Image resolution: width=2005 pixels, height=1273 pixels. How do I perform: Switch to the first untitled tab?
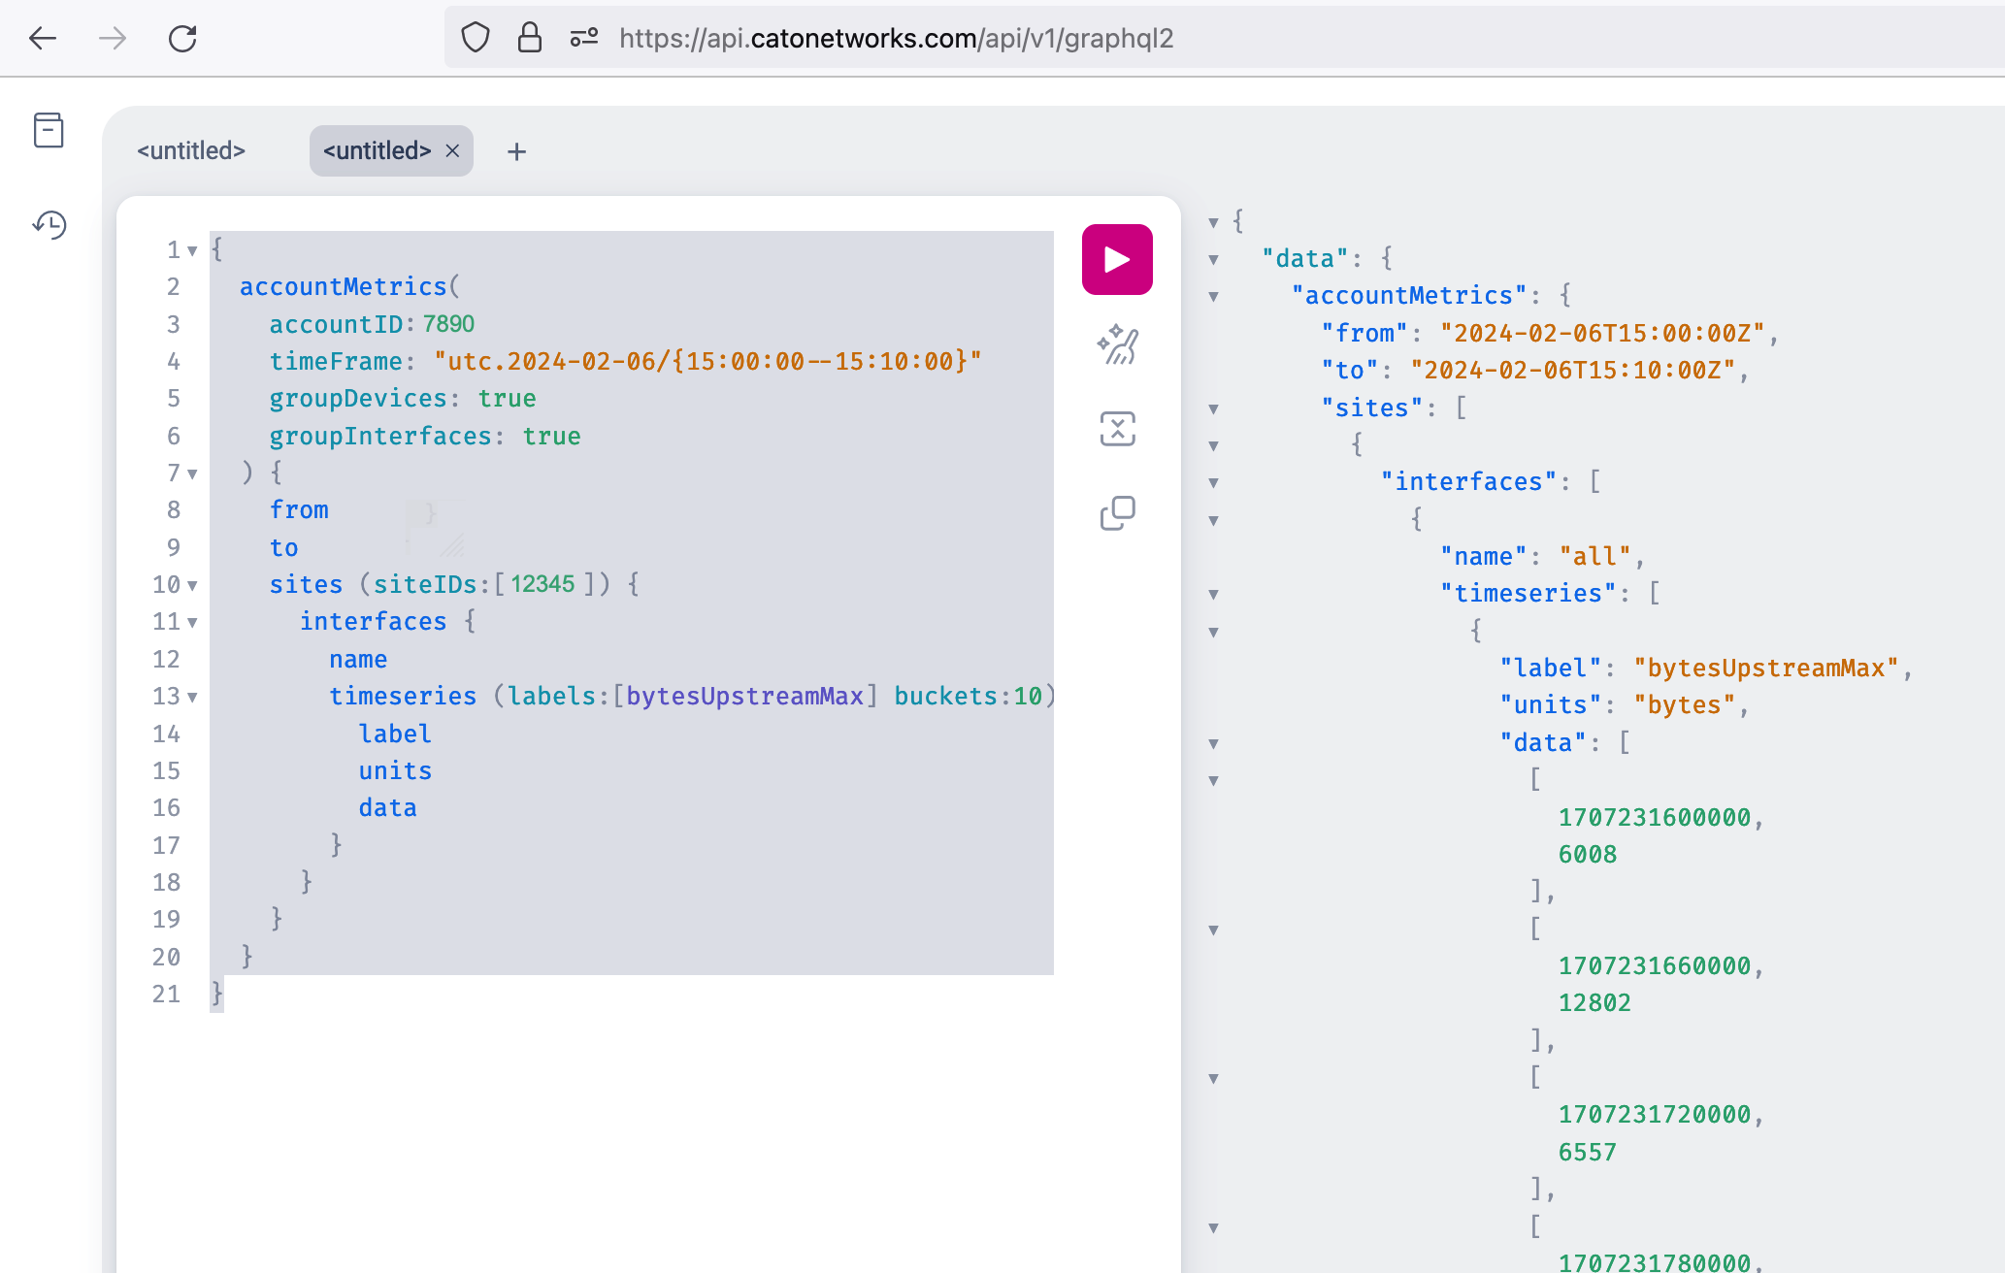coord(191,151)
